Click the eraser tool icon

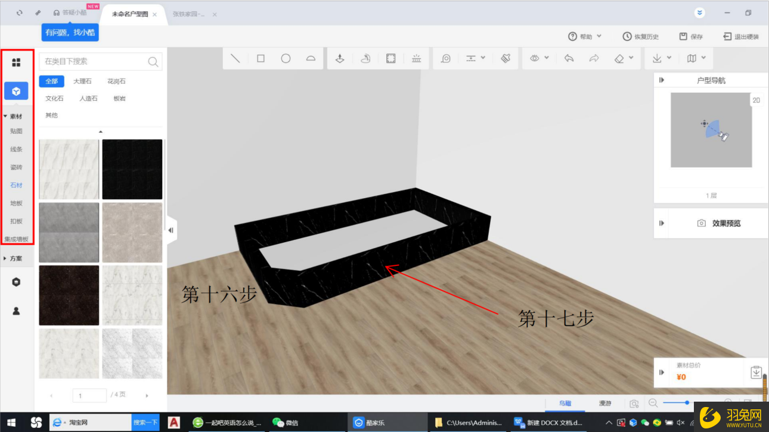[x=619, y=58]
